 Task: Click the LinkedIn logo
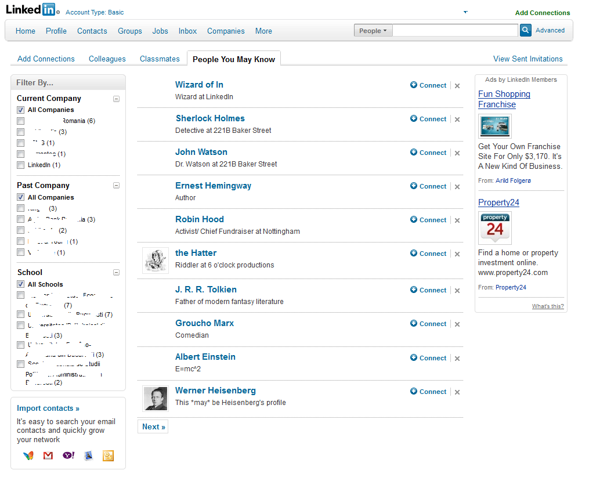point(31,9)
